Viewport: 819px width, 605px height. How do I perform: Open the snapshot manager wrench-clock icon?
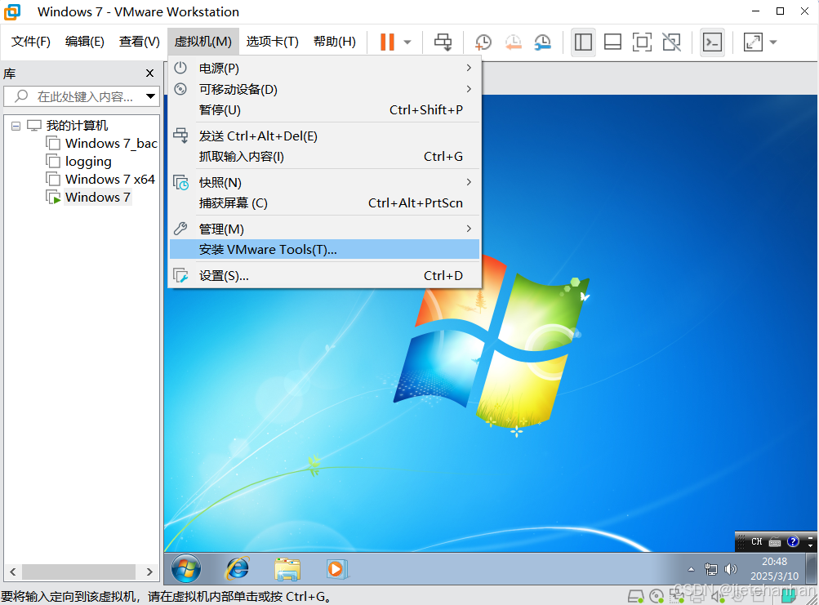(x=543, y=42)
